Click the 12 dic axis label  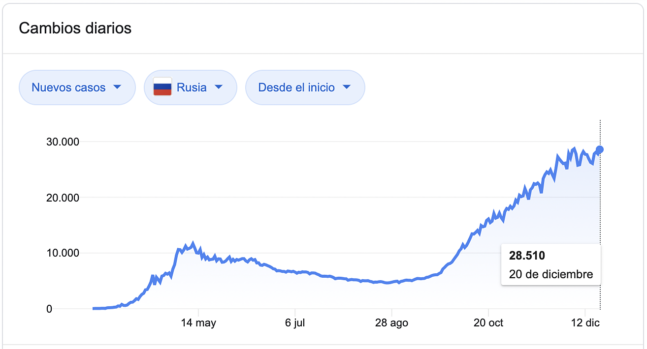585,323
